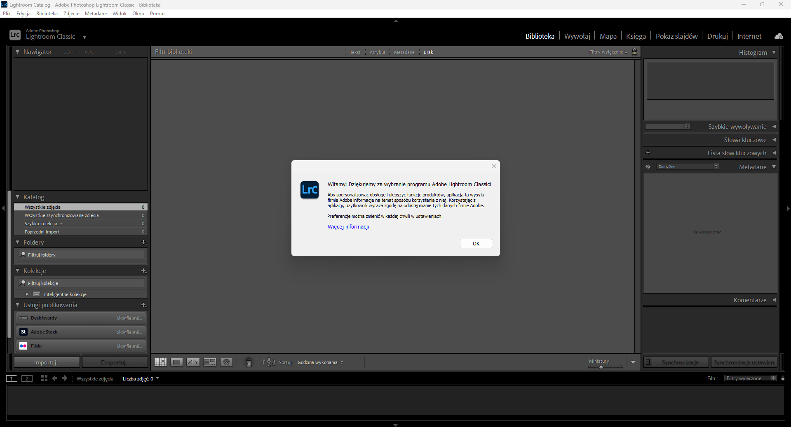This screenshot has height=427, width=791.
Task: Select the Atrybut library filter
Action: coord(378,52)
